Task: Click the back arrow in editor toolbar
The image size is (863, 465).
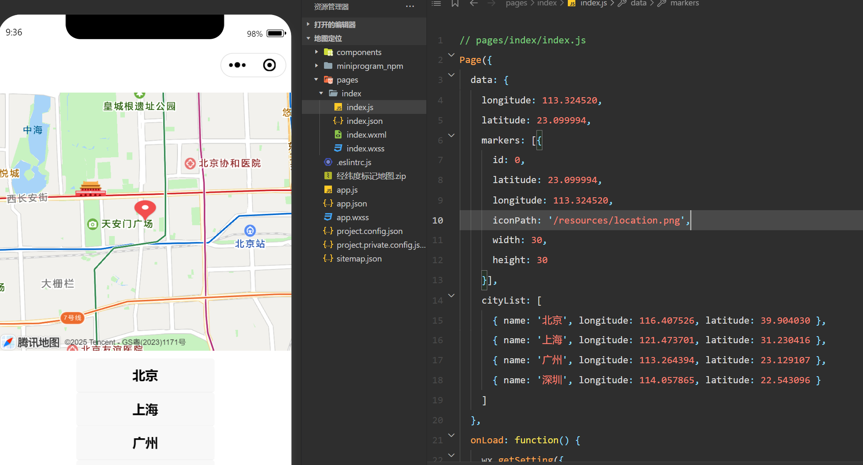Action: click(473, 4)
